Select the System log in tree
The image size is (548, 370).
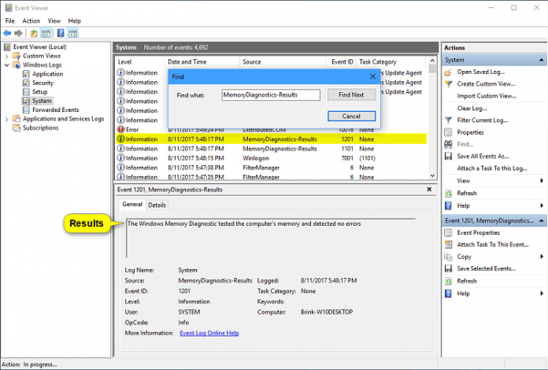42,101
